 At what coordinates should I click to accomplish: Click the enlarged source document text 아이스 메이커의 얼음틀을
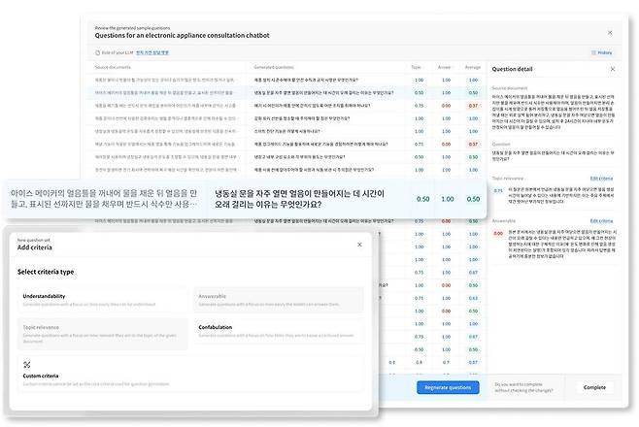pyautogui.click(x=104, y=199)
